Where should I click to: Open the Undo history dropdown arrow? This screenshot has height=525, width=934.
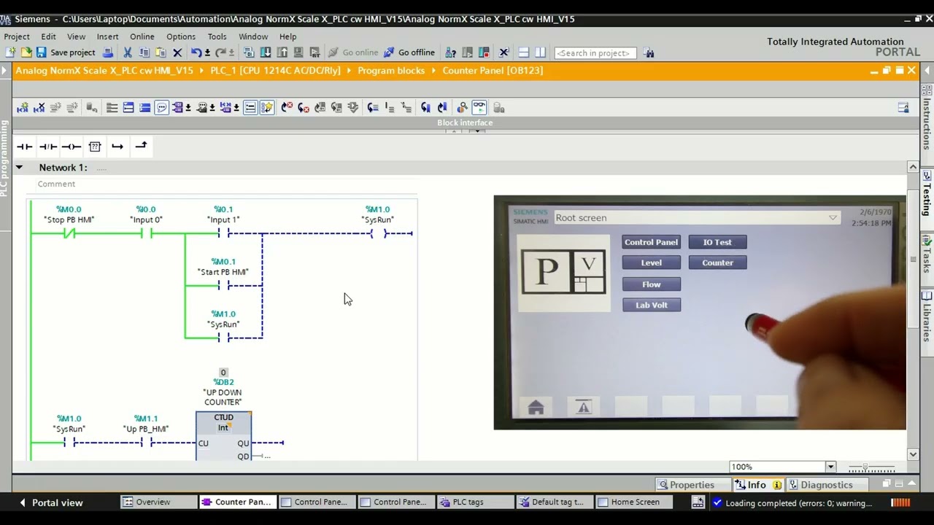coord(207,52)
